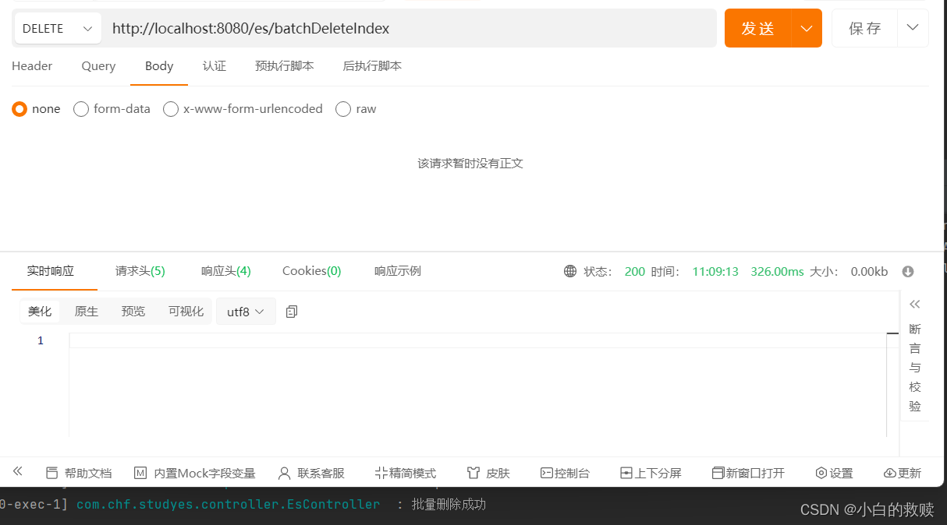The width and height of the screenshot is (947, 525).
Task: Click the 更新 update button
Action: tap(903, 473)
